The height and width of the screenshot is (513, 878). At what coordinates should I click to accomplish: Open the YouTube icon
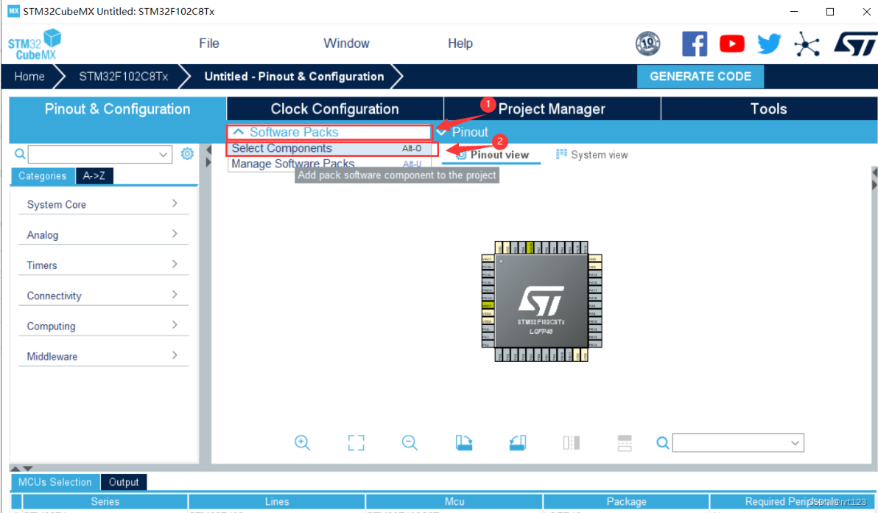click(x=732, y=43)
